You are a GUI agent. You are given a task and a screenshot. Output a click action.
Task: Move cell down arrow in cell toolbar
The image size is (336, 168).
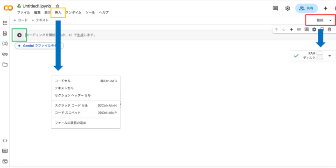[x=284, y=29]
